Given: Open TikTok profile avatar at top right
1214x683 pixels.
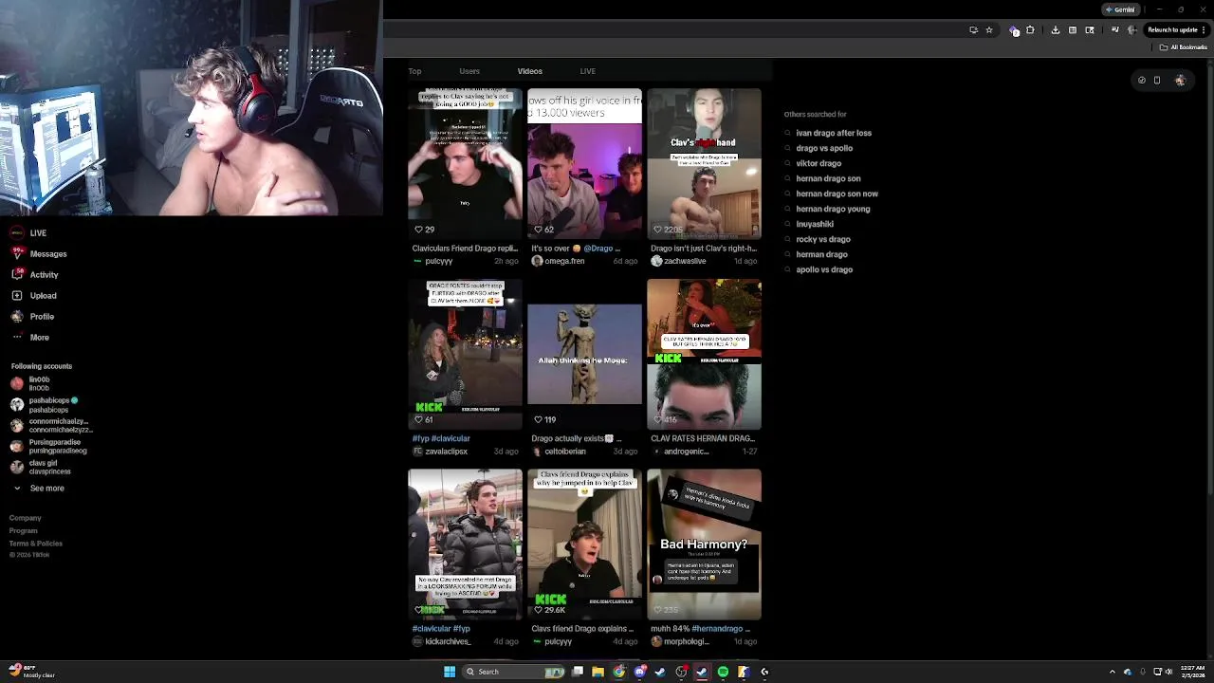Looking at the screenshot, I should pos(1180,81).
